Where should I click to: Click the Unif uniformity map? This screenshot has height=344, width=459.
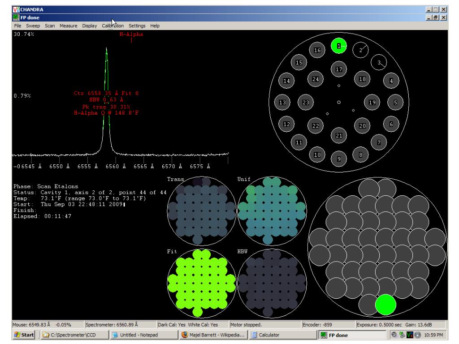pyautogui.click(x=272, y=211)
